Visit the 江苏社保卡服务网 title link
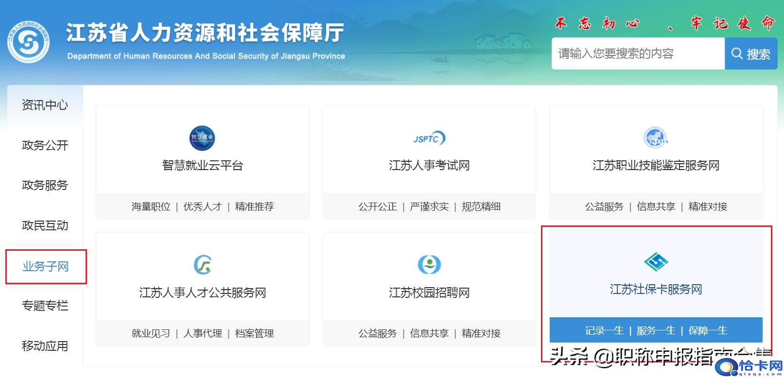The height and width of the screenshot is (378, 784). tap(656, 290)
